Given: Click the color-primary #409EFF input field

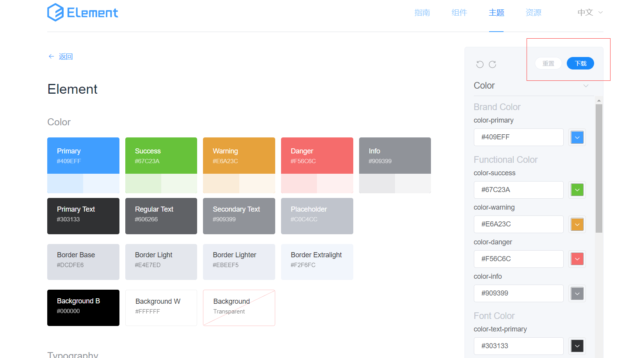Looking at the screenshot, I should click(518, 137).
